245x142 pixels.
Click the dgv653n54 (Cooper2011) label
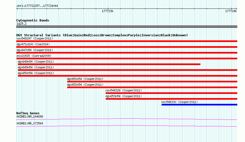pos(124,96)
